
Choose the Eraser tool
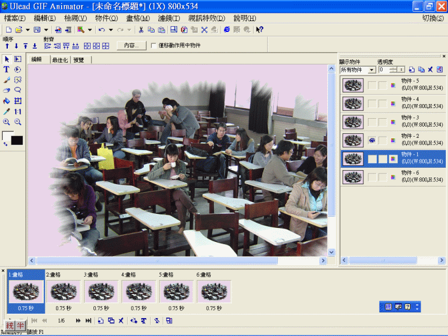point(7,90)
